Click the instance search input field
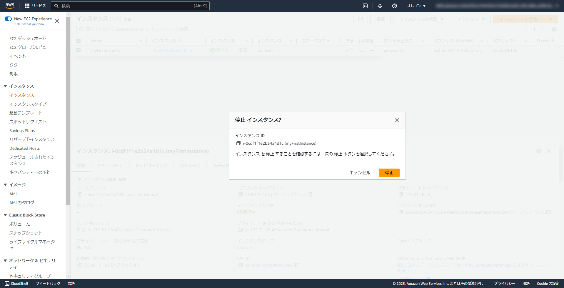564x288 pixels. coord(172,29)
